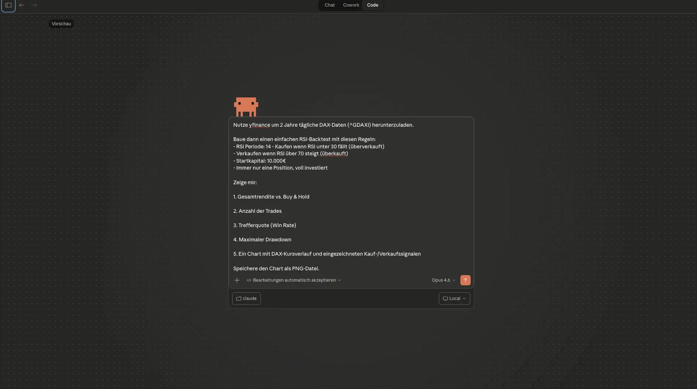Click the back navigation arrow
The image size is (697, 389).
[x=22, y=5]
